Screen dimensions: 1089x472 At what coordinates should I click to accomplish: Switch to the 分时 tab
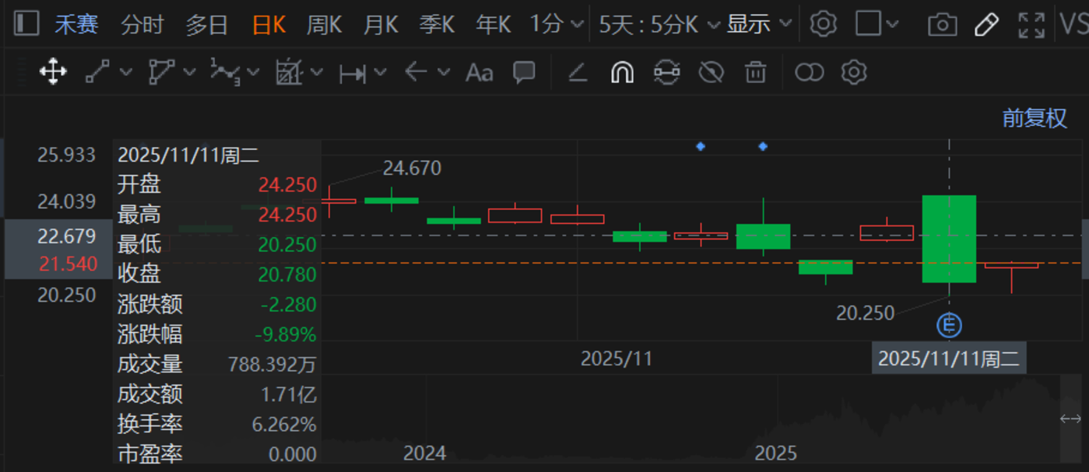point(142,25)
